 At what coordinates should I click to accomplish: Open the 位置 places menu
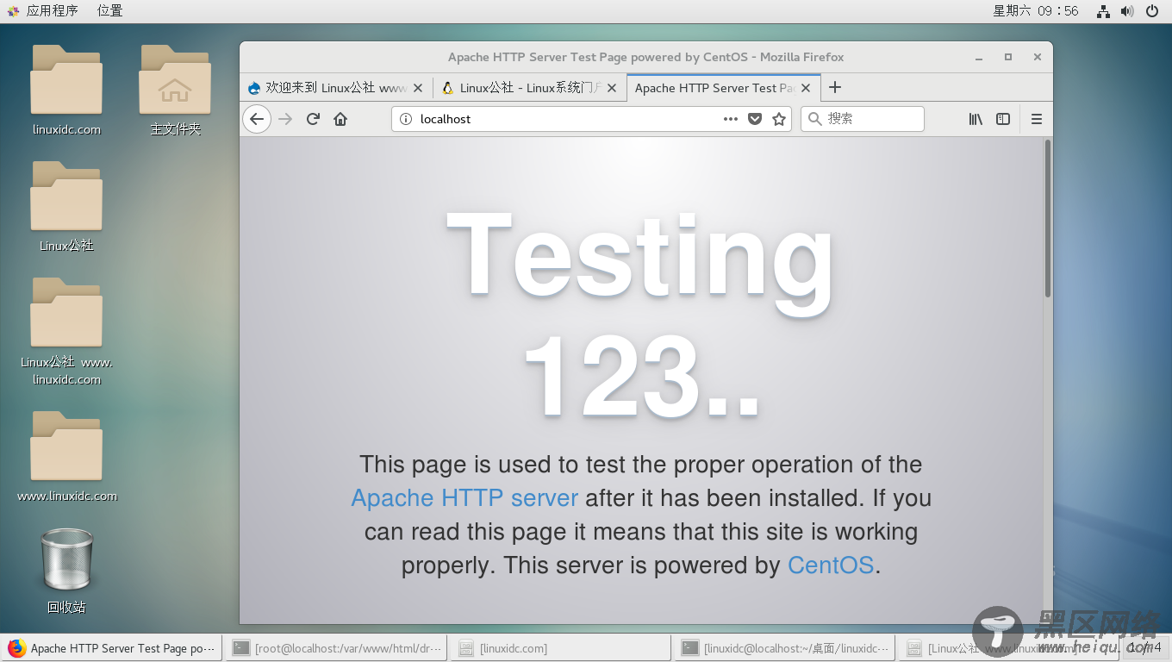click(109, 11)
